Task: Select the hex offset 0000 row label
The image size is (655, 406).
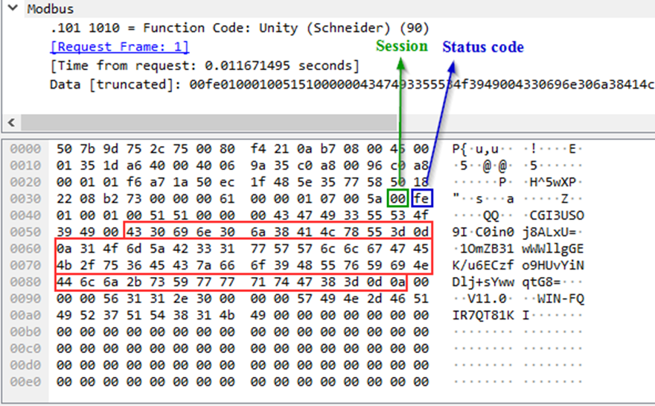Action: pyautogui.click(x=24, y=148)
